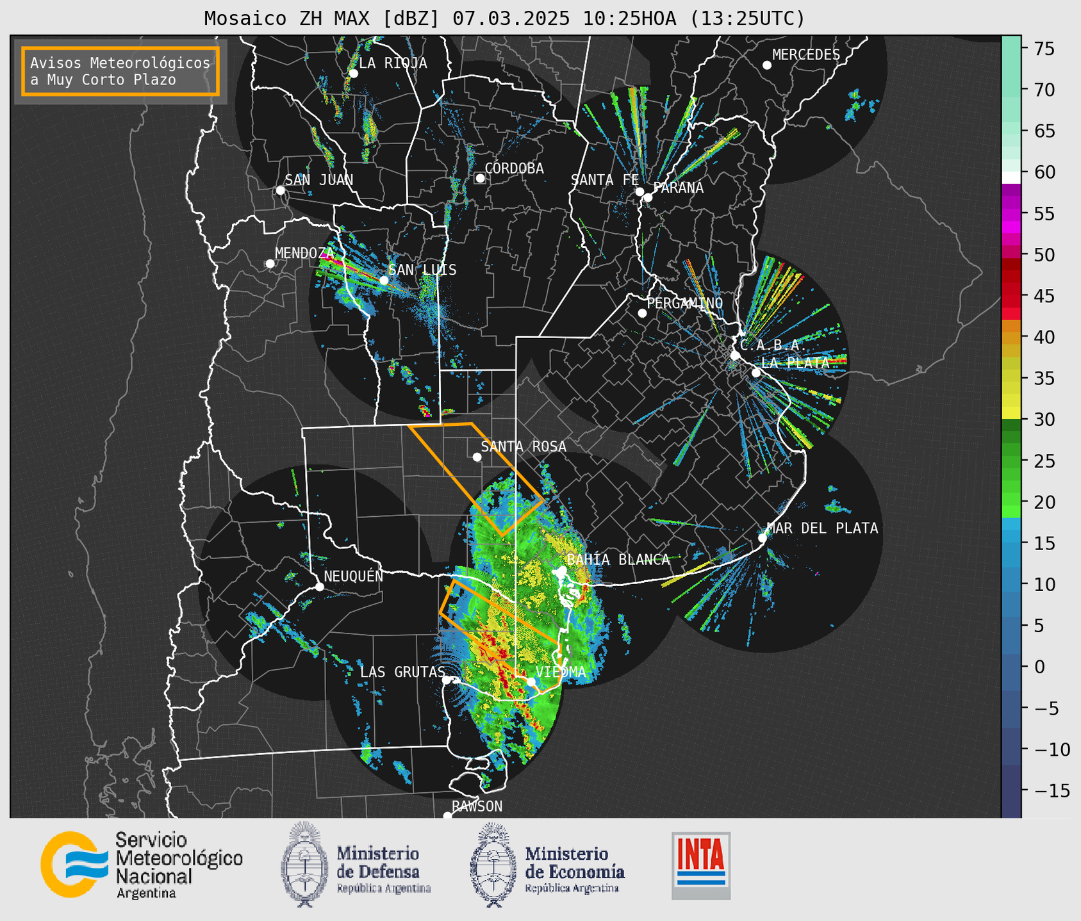Click the Avisos Meteorológicos a Muy Corto Plazo legend box
The width and height of the screenshot is (1081, 921).
120,71
